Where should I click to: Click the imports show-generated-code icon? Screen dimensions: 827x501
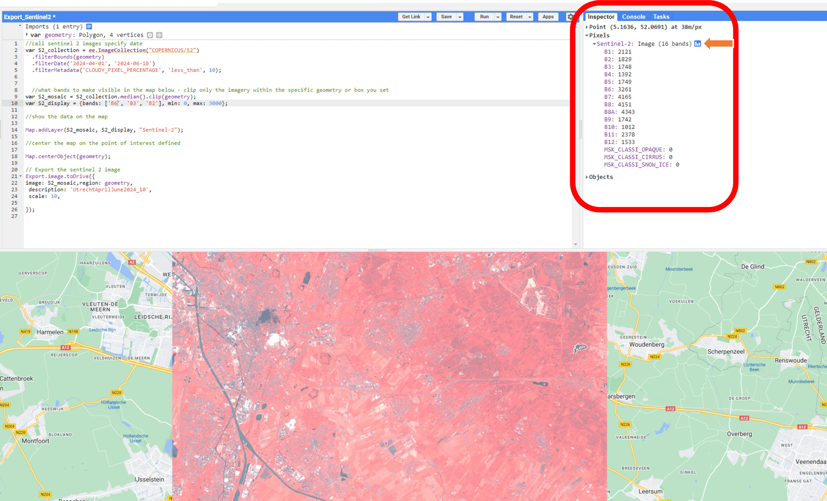(89, 26)
